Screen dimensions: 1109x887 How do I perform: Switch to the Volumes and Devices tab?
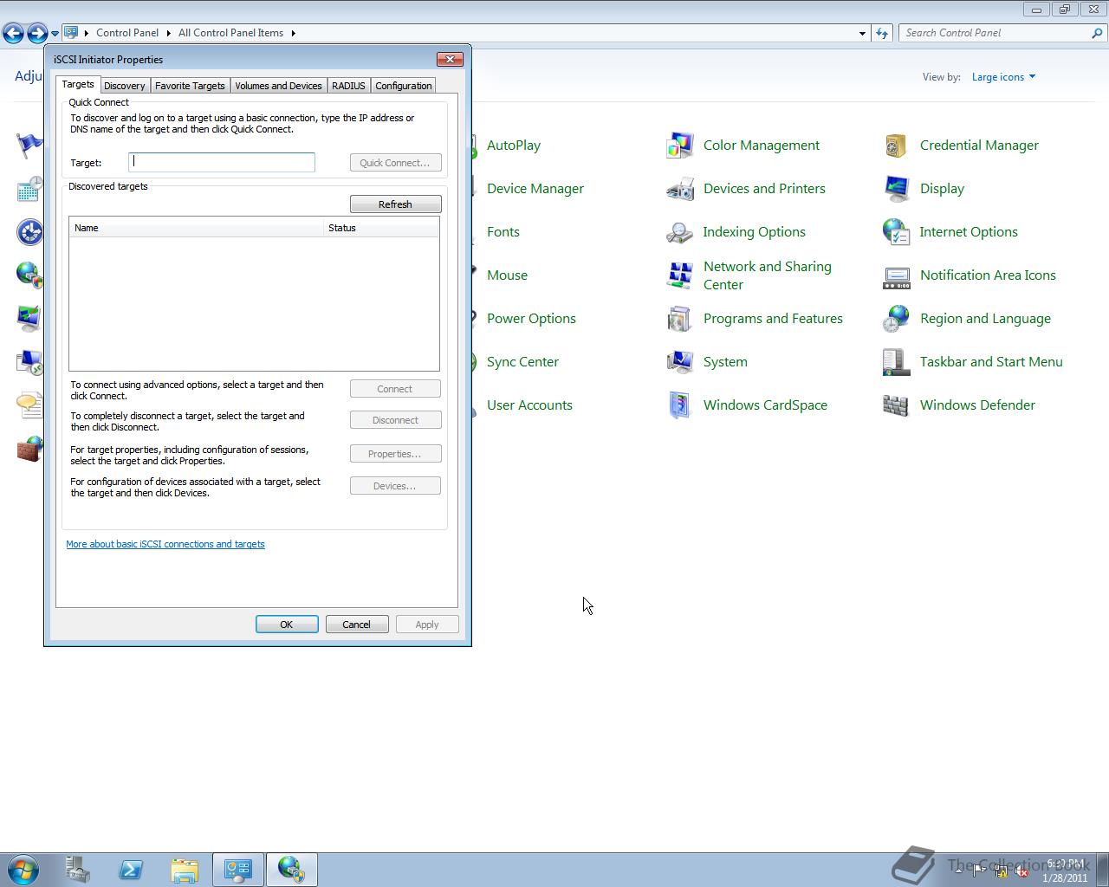278,86
